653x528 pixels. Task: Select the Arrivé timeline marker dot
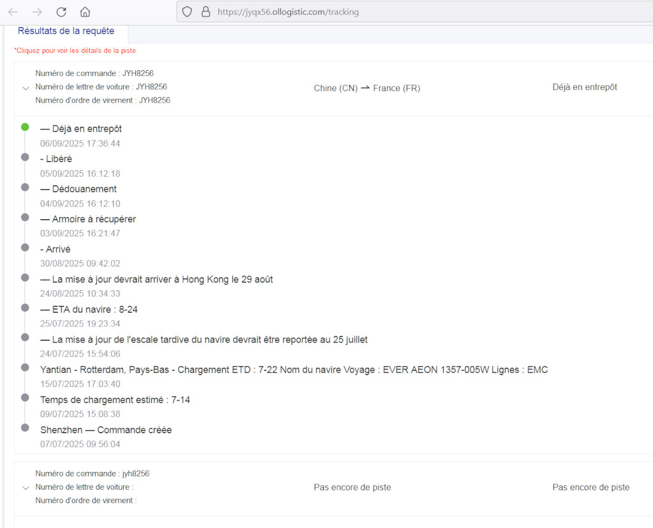tap(25, 247)
